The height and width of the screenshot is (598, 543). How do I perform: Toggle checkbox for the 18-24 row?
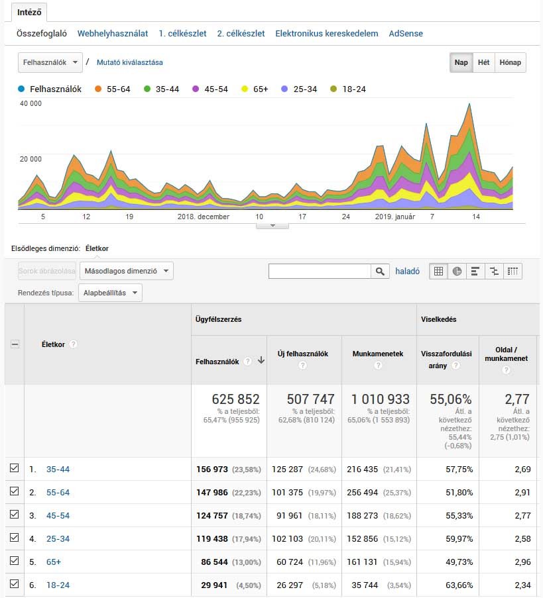coord(15,585)
